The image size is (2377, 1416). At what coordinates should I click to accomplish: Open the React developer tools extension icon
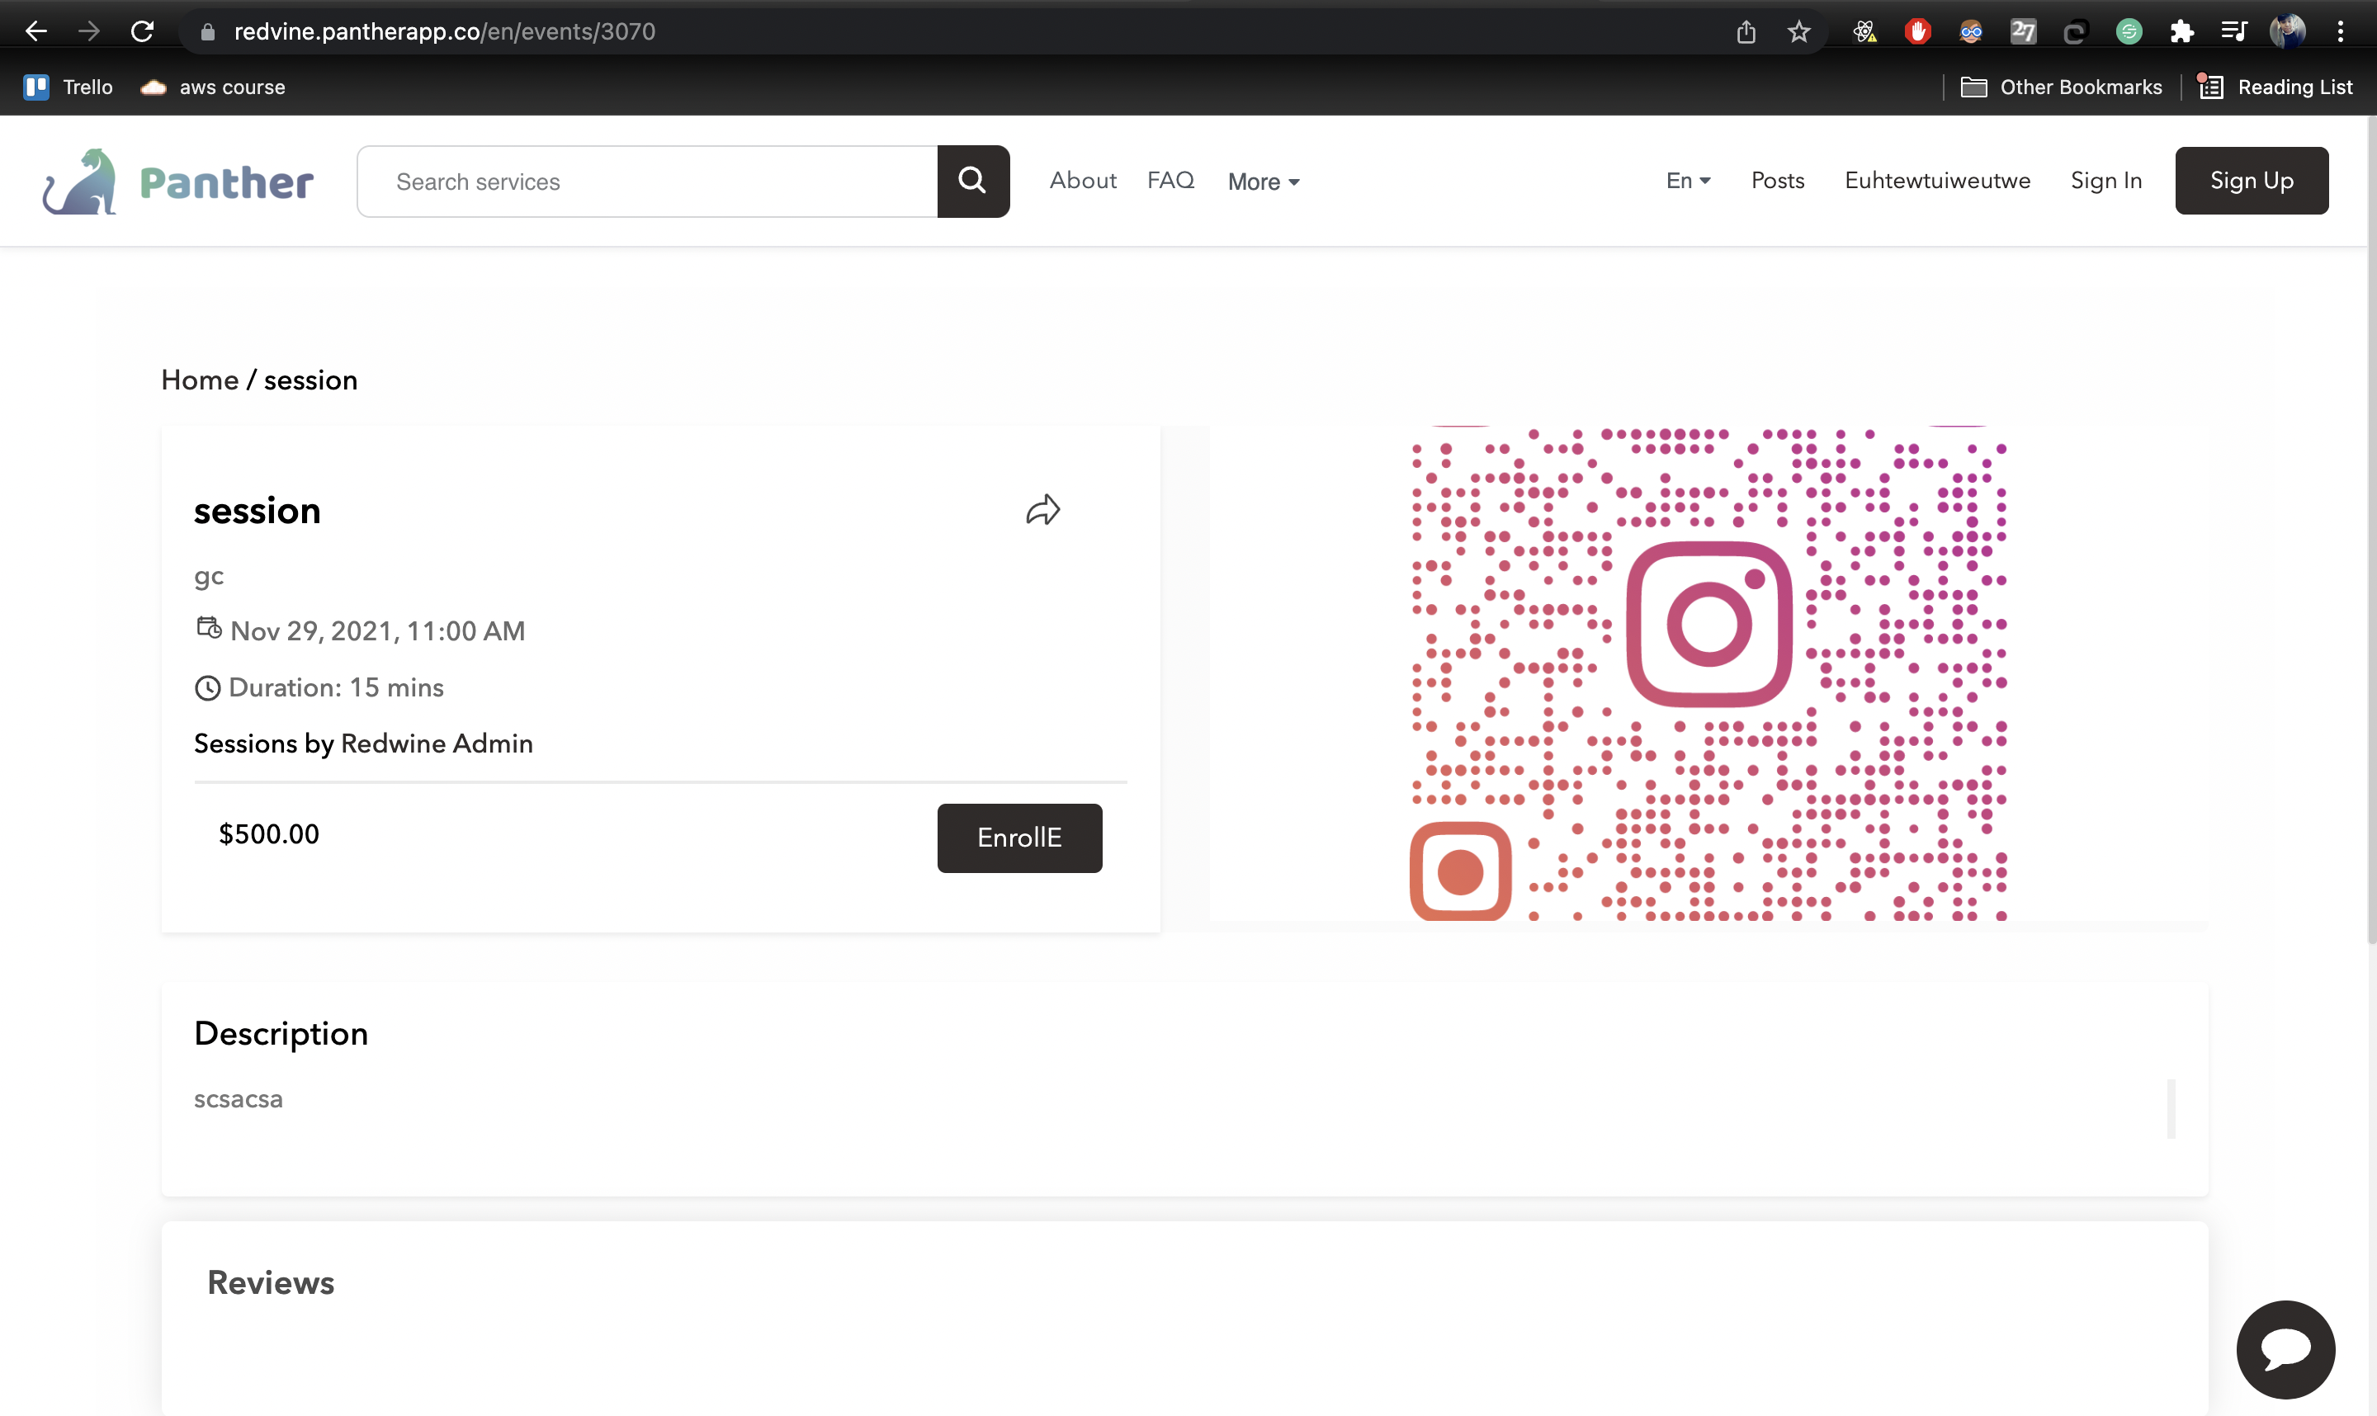pyautogui.click(x=1864, y=31)
